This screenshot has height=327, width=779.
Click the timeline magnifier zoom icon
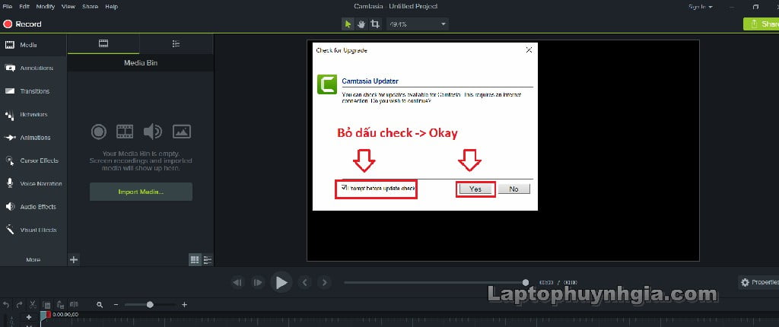(x=100, y=305)
